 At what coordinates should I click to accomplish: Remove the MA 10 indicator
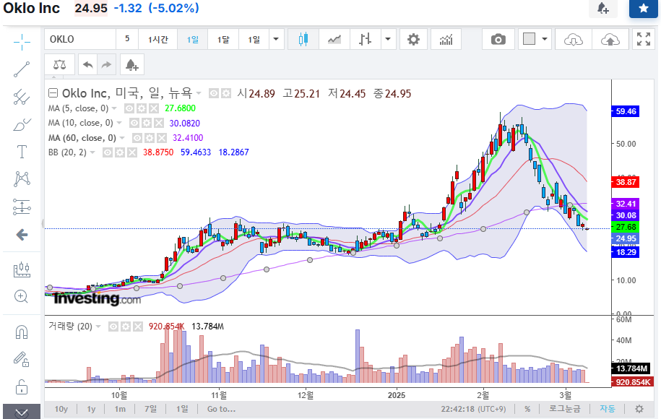pyautogui.click(x=158, y=123)
